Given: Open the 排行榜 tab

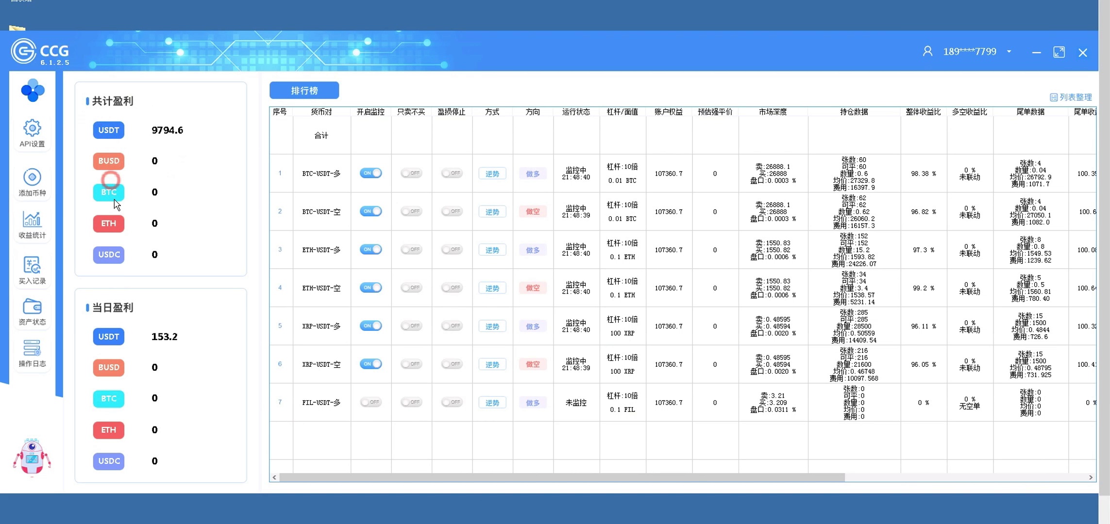Looking at the screenshot, I should (304, 91).
